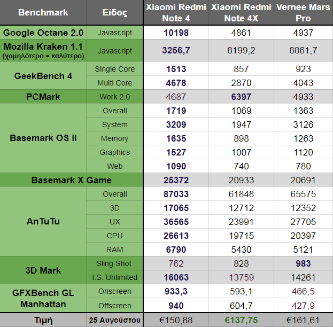The image size is (333, 327).
Task: Select the Kraken value 8861,7
Action: point(303,51)
